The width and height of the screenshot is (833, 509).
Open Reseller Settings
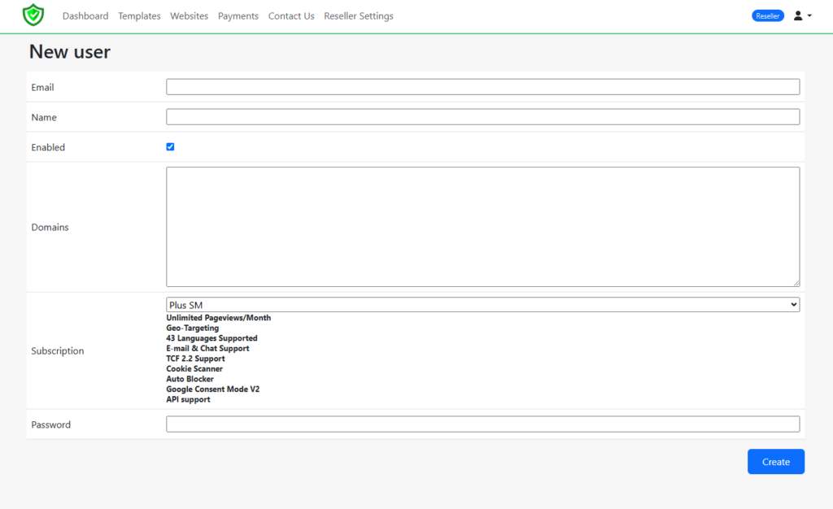coord(359,16)
